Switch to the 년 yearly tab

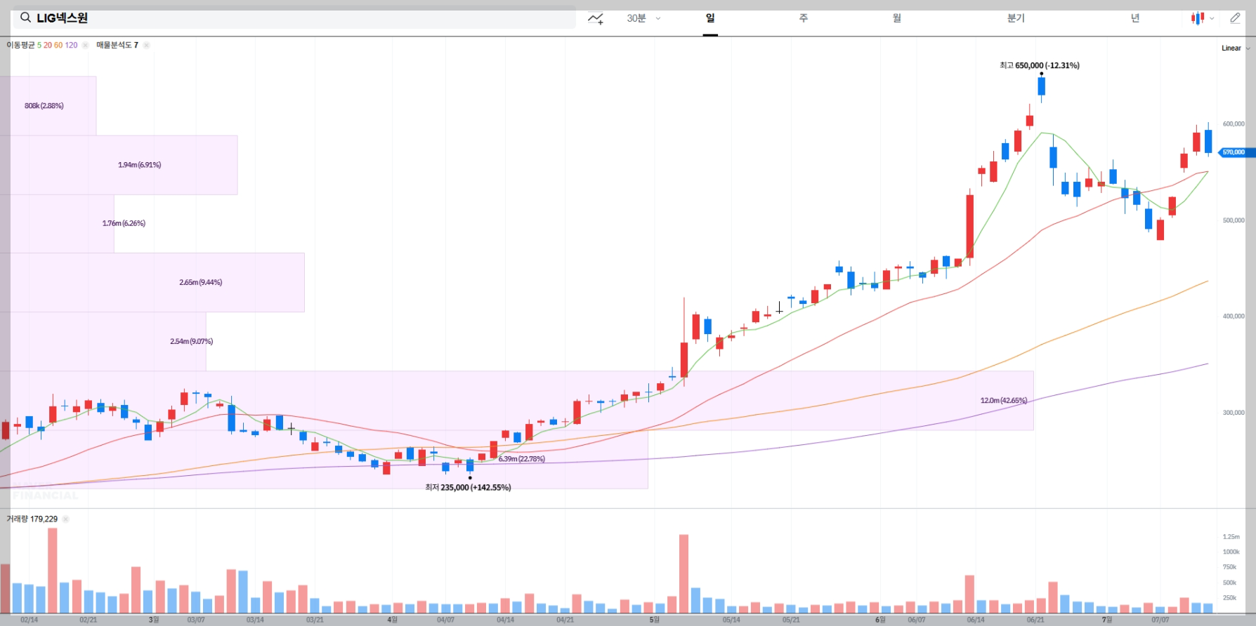click(1135, 18)
